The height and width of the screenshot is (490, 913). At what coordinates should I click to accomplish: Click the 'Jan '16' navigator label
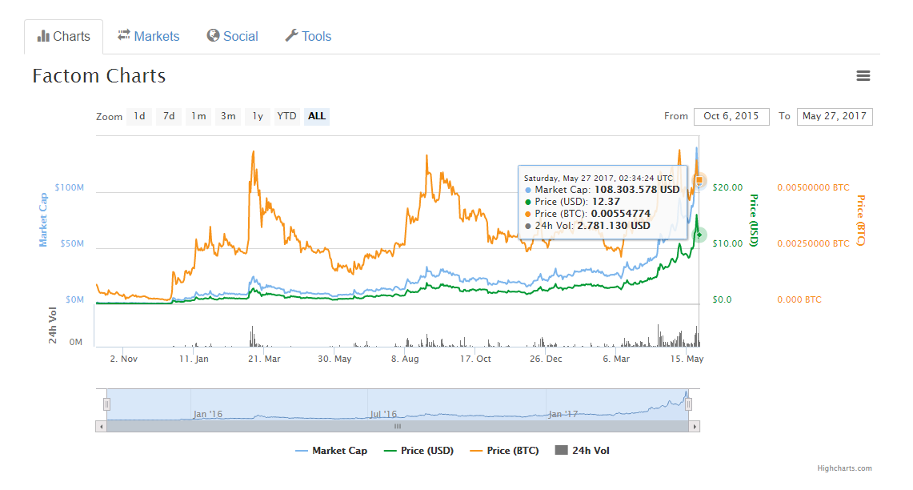click(208, 414)
